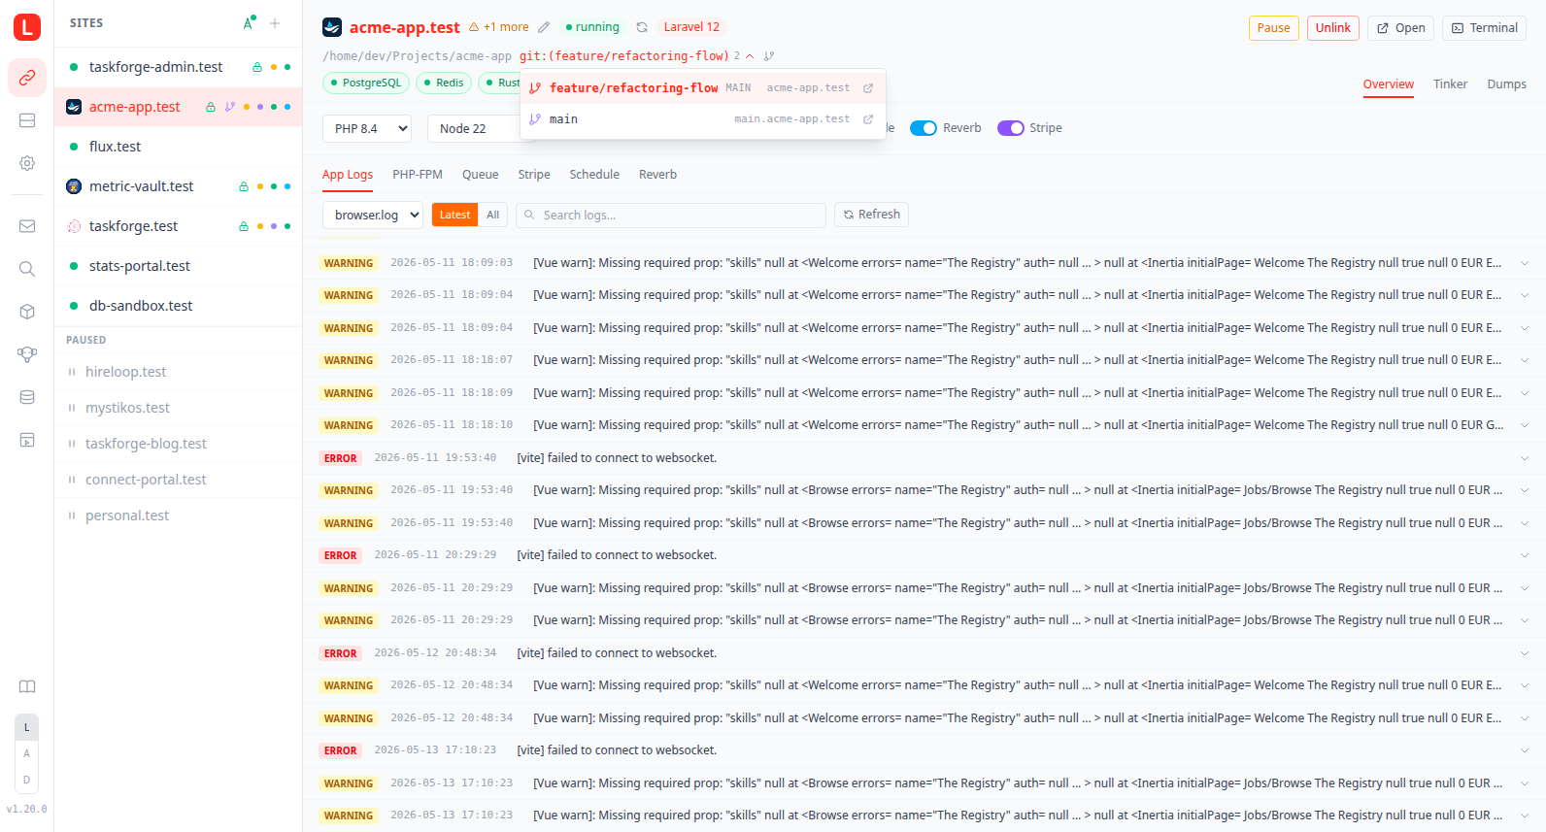Click the lock icon in taskforge.test row
Viewport: 1546px width, 832px height.
tap(244, 226)
